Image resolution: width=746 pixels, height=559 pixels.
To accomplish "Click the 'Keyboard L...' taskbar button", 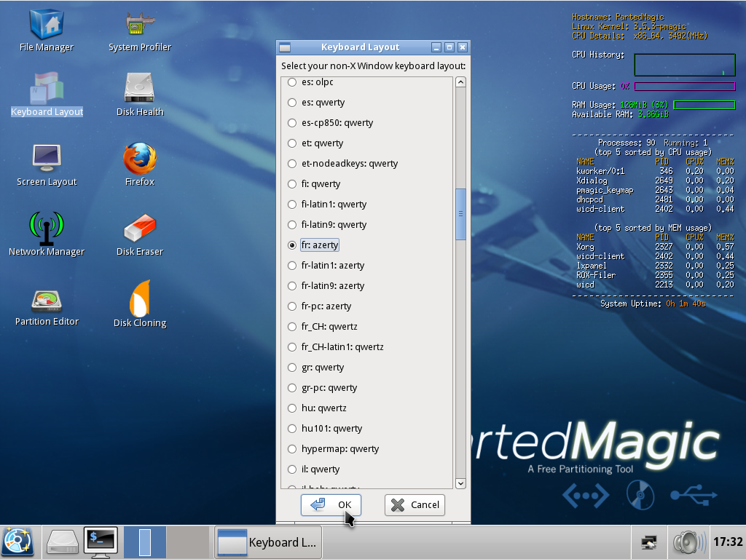I will tap(268, 542).
